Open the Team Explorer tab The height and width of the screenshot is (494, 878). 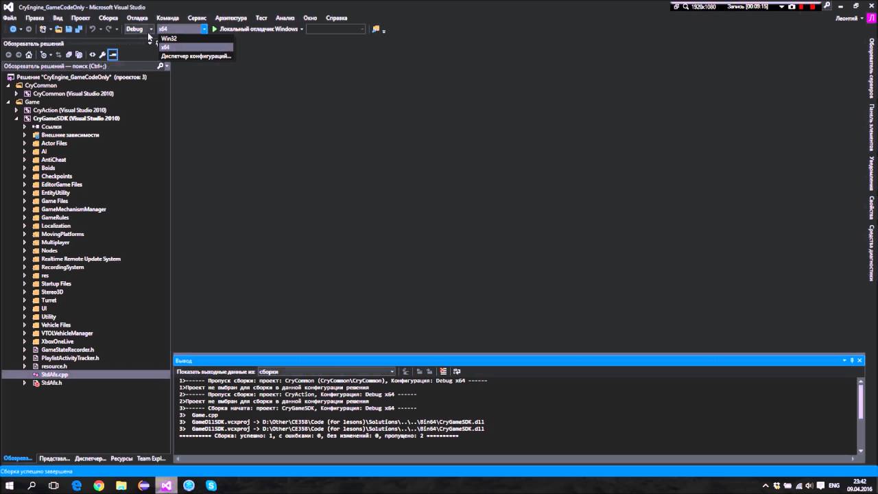click(x=151, y=458)
